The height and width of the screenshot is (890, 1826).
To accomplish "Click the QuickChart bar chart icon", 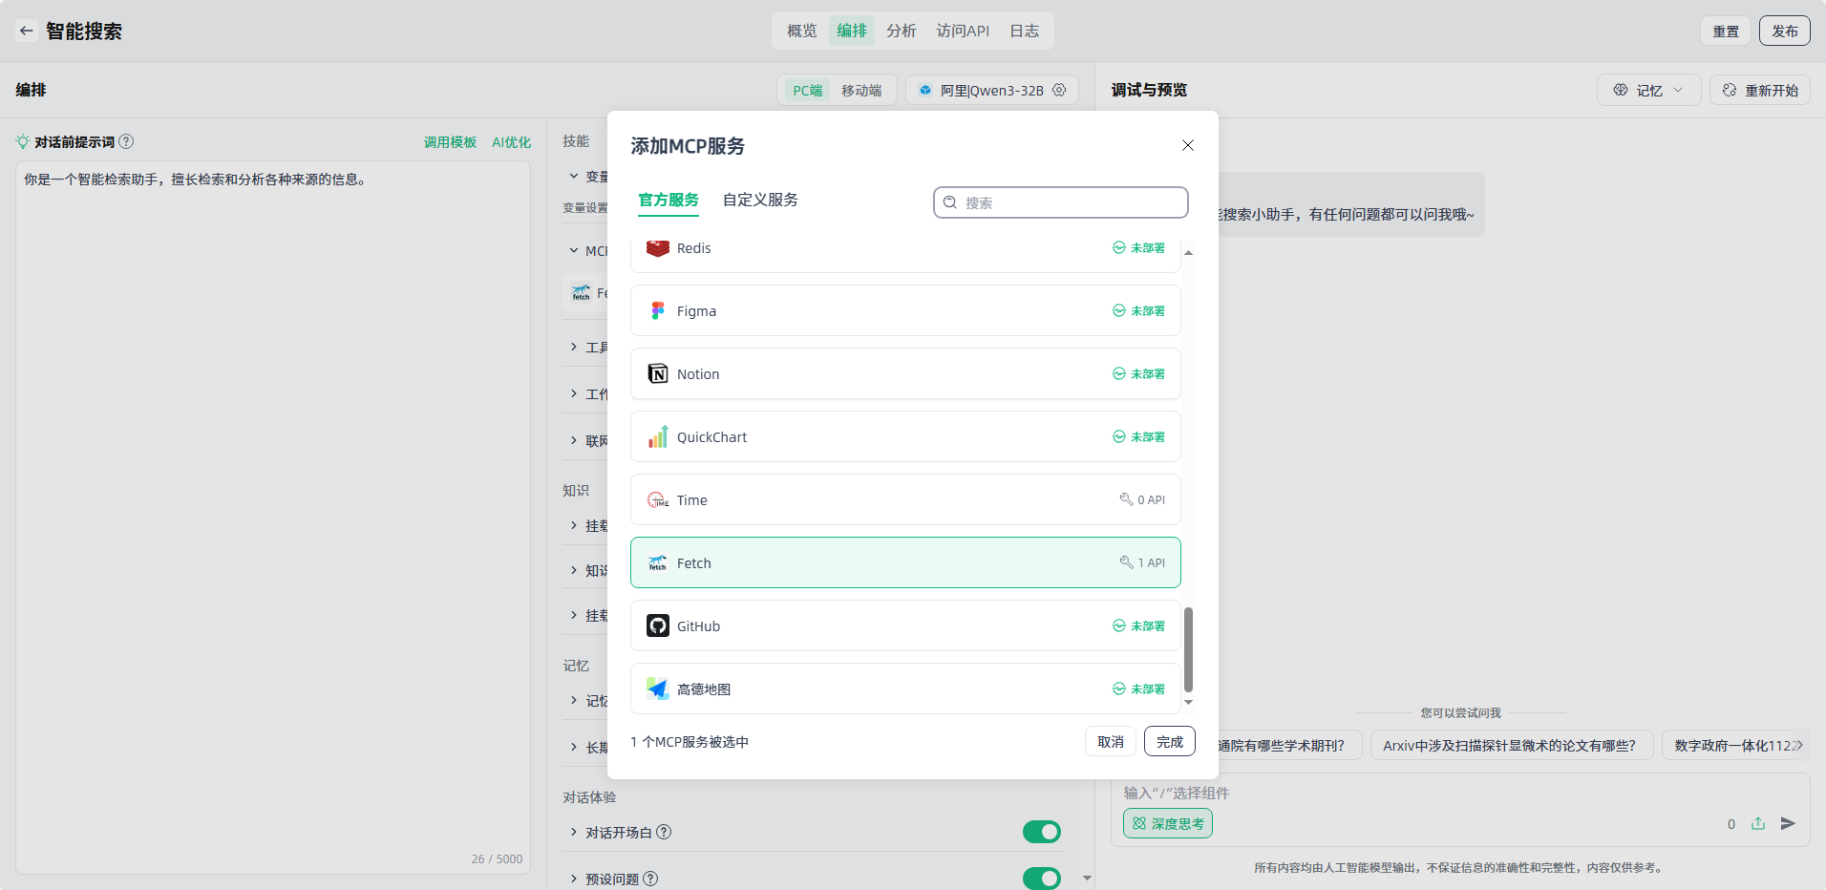I will (x=657, y=436).
